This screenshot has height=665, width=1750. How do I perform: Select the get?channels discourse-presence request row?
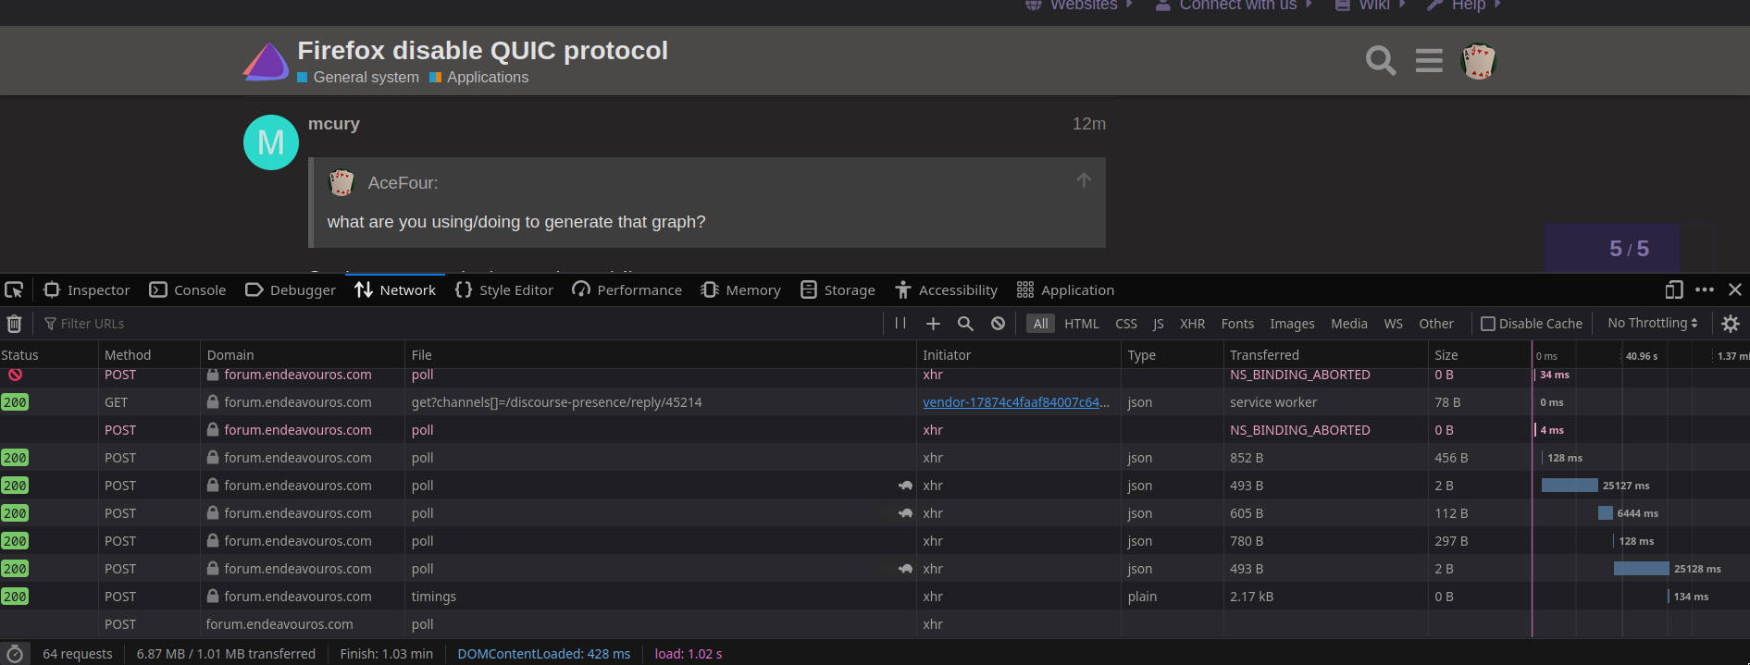pos(875,402)
